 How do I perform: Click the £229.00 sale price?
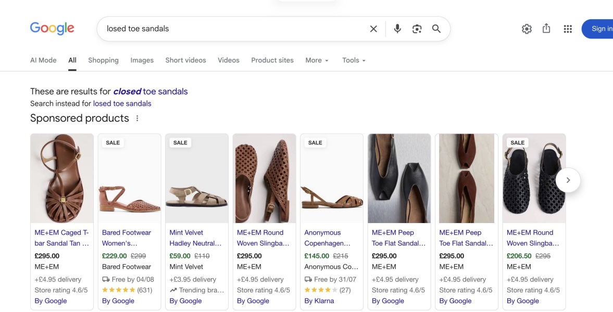coord(114,256)
